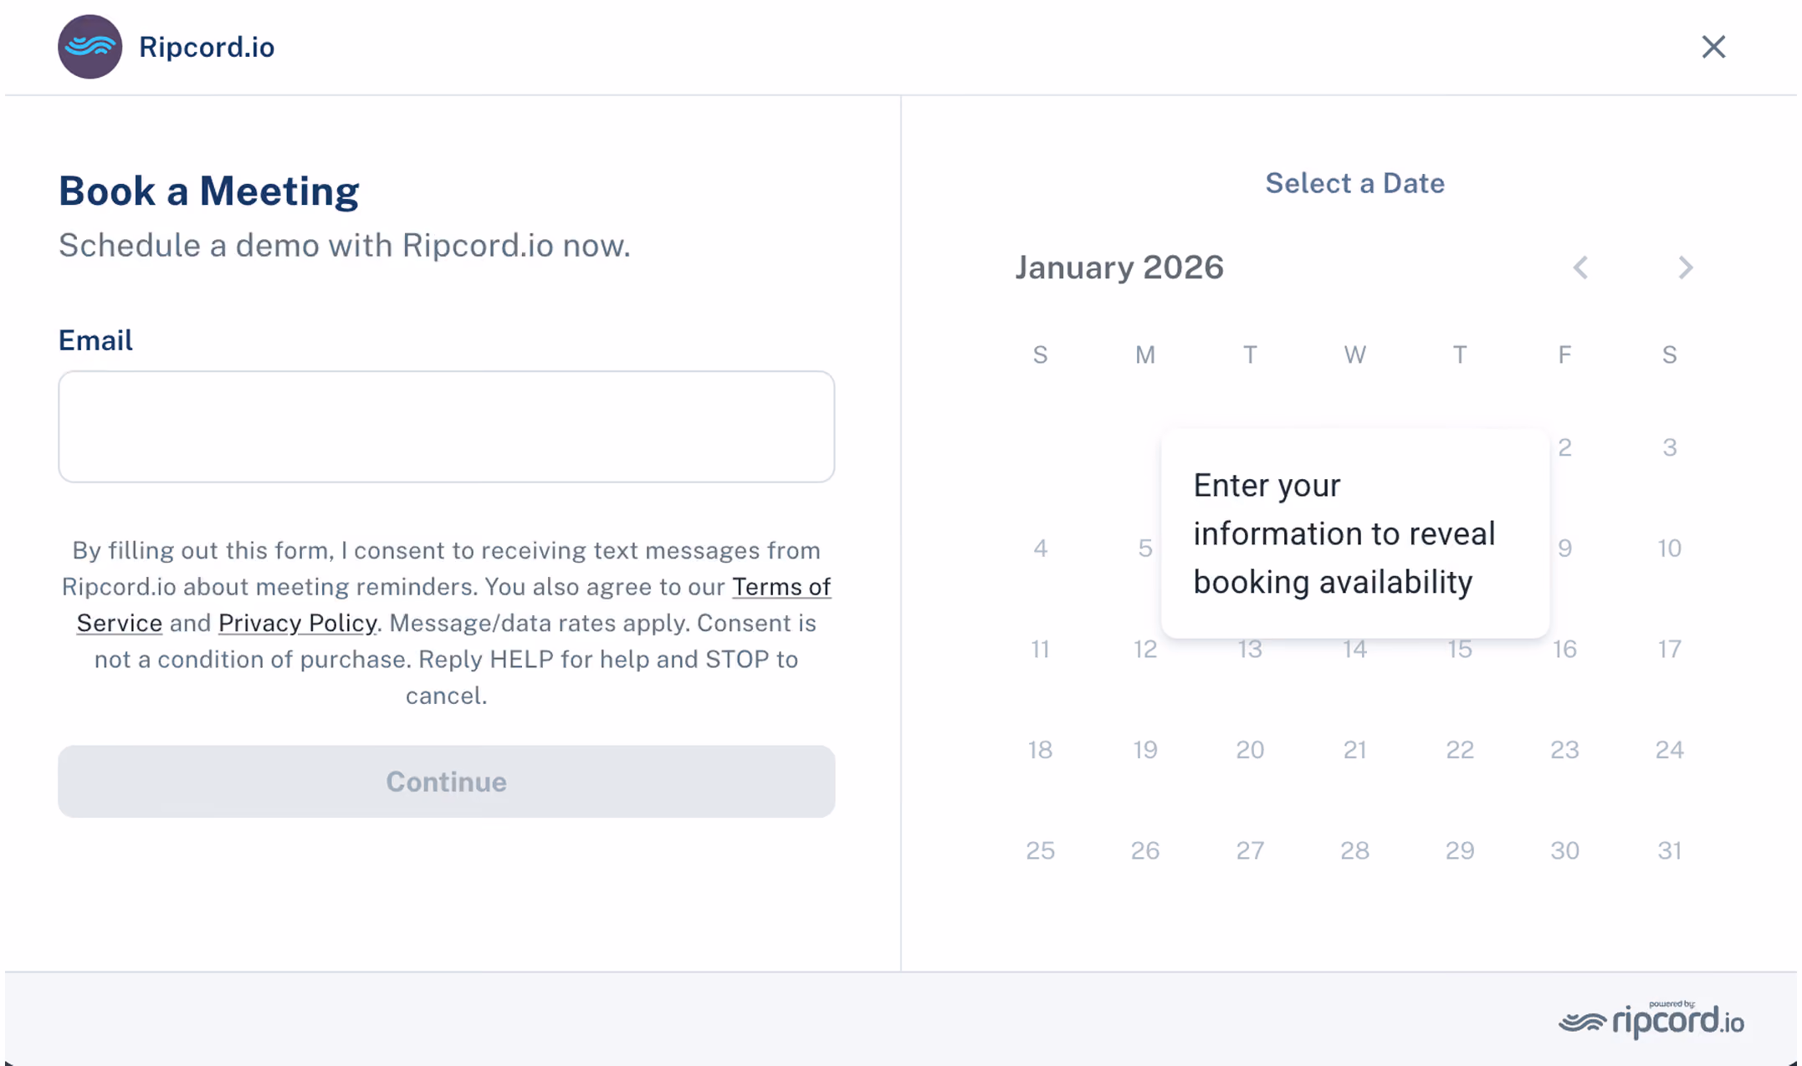
Task: Select January 17 on the calendar
Action: (x=1669, y=649)
